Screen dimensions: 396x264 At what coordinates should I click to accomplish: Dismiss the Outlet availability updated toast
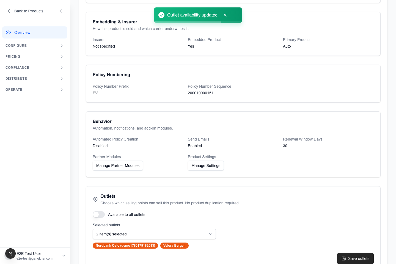point(225,15)
